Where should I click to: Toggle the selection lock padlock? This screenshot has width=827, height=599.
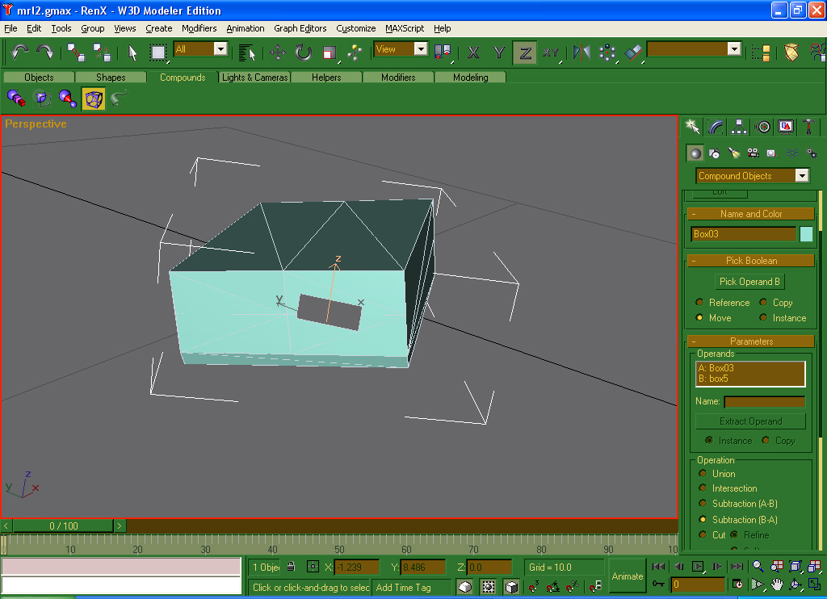[291, 567]
